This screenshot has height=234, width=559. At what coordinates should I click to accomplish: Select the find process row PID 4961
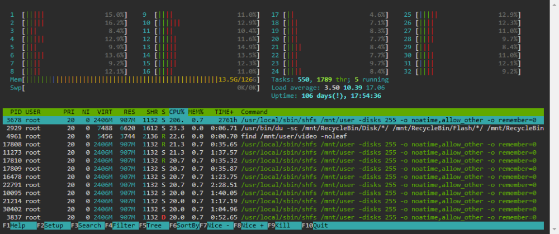[273, 136]
